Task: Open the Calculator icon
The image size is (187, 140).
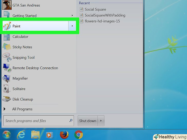Action: pos(7,37)
